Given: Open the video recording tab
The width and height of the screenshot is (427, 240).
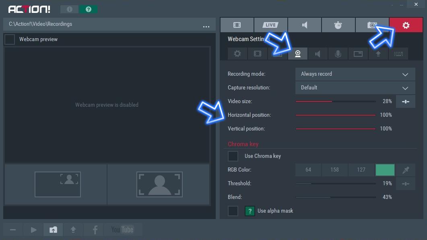Looking at the screenshot, I should tap(237, 25).
